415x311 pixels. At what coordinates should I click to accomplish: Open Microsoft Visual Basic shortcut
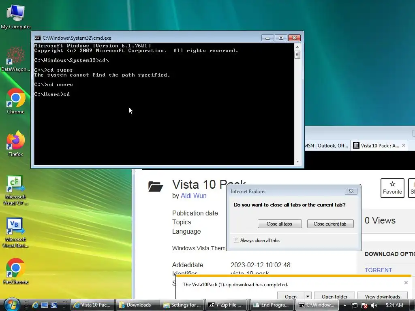[x=16, y=233]
